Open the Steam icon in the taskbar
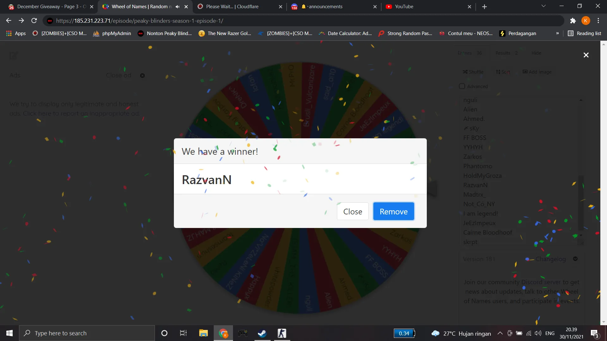607x341 pixels. [262, 333]
